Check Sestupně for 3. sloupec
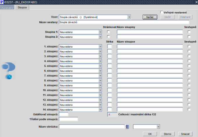The image size is (198, 137). tap(189, 56)
